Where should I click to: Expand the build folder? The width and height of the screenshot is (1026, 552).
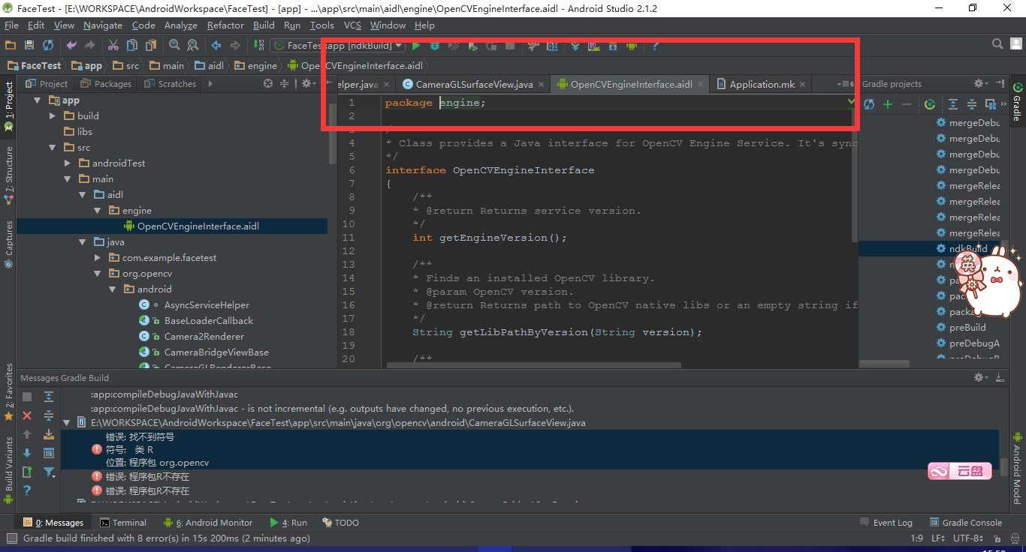pos(53,116)
